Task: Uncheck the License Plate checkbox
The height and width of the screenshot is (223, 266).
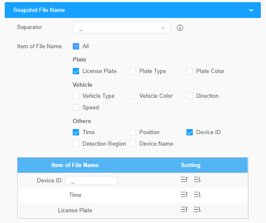Action: [x=76, y=71]
